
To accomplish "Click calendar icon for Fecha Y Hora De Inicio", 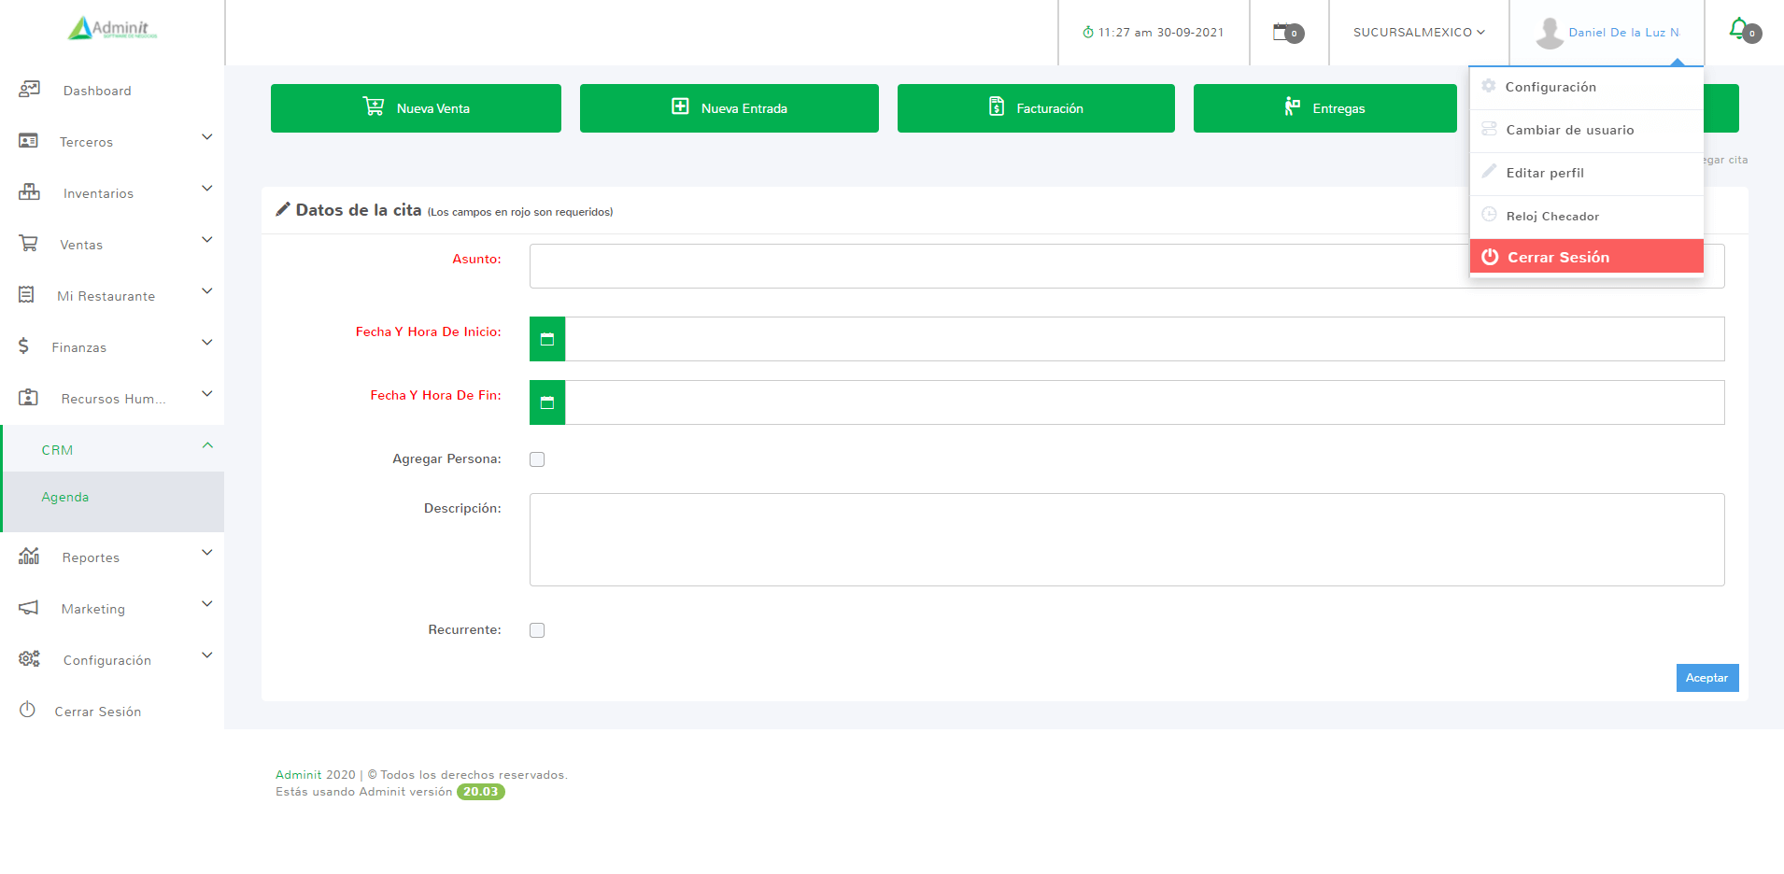I will click(547, 339).
